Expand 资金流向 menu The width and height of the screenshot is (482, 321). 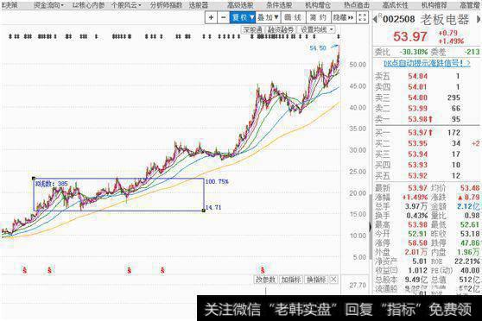tap(48, 5)
